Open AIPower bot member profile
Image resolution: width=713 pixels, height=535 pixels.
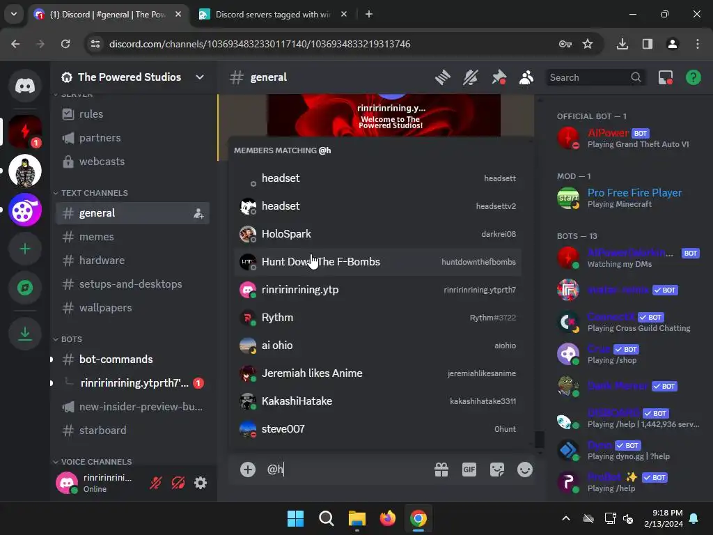pos(629,138)
